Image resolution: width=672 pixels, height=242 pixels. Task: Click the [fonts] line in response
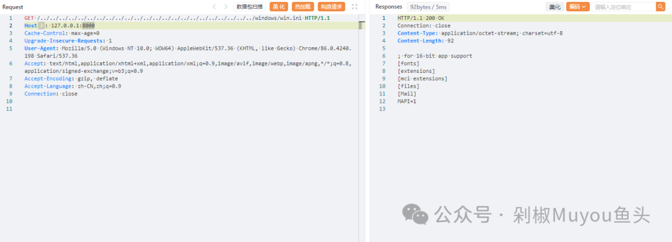pyautogui.click(x=408, y=63)
